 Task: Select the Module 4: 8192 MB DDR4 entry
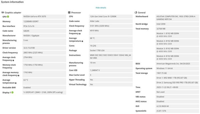coord(177,57)
